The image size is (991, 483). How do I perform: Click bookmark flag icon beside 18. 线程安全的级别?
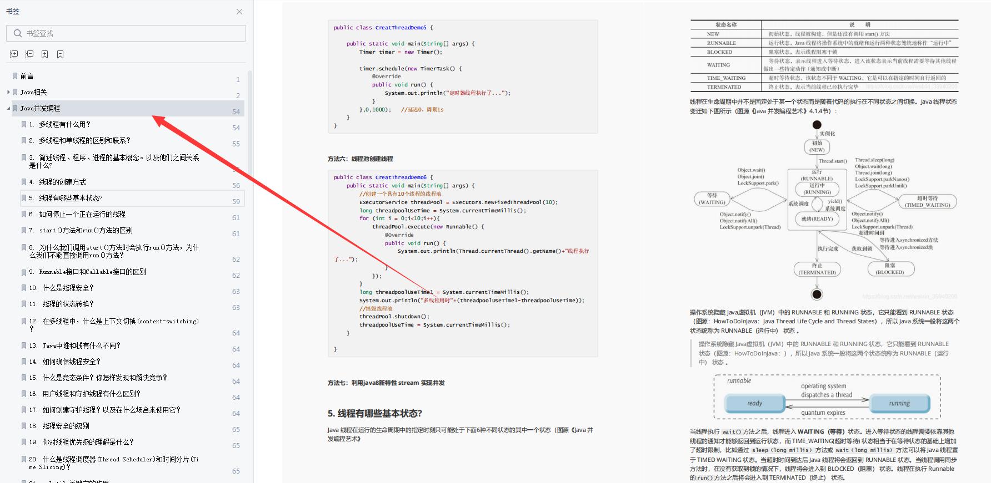click(x=24, y=426)
